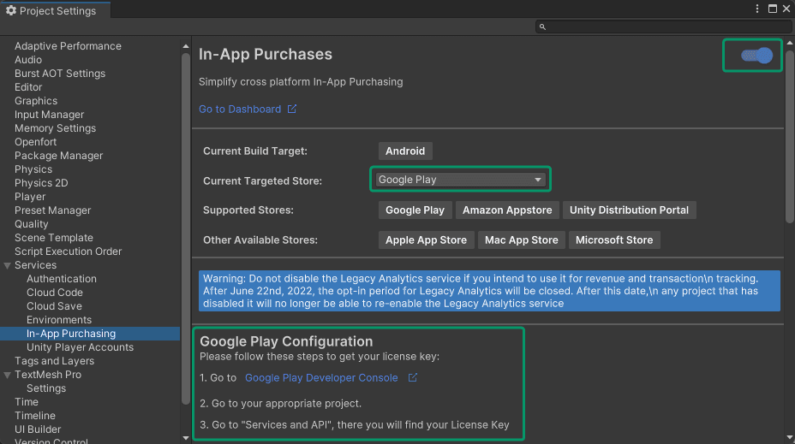Click the Microsoft Store button
This screenshot has height=444, width=795.
(x=614, y=240)
